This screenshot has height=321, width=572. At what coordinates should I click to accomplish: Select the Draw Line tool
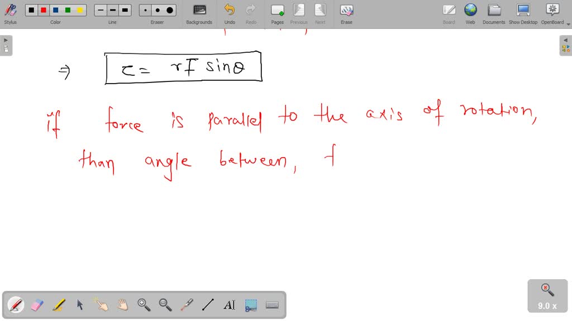click(x=207, y=305)
